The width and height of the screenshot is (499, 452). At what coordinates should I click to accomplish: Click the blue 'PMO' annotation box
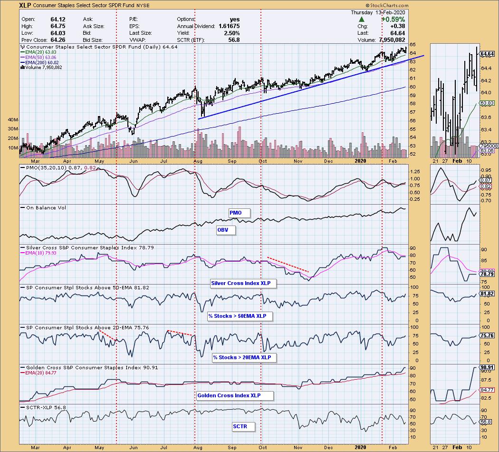point(240,213)
